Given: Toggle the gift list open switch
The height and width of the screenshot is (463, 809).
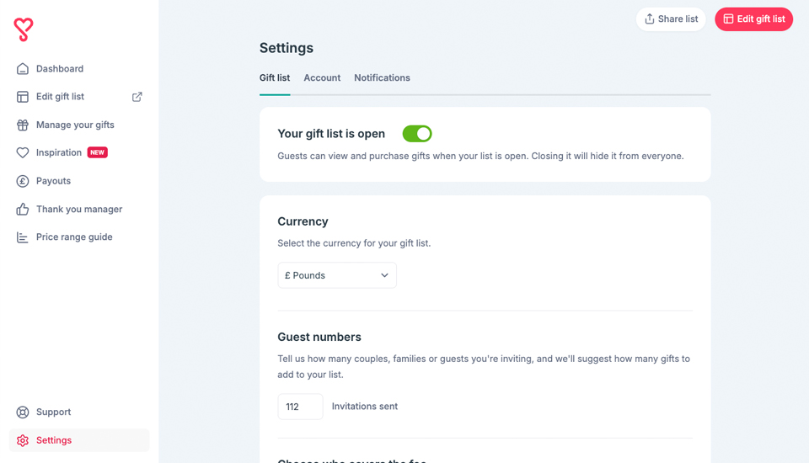Looking at the screenshot, I should click(x=417, y=134).
